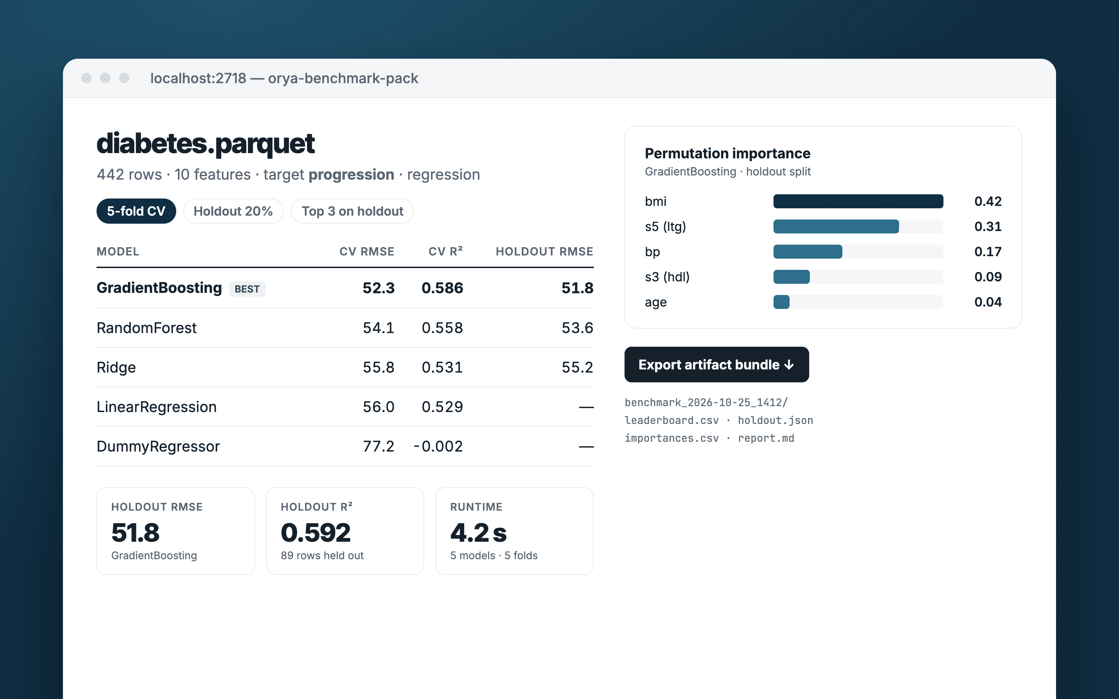Select the 5-fold CV tab
The width and height of the screenshot is (1119, 699).
[x=136, y=211]
